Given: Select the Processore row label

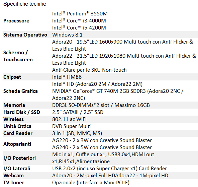Looking at the screenshot, I should pyautogui.click(x=16, y=21).
